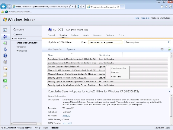This screenshot has width=173, height=130.
Task: Select the Vancouver computer group
Action: click(x=21, y=47)
